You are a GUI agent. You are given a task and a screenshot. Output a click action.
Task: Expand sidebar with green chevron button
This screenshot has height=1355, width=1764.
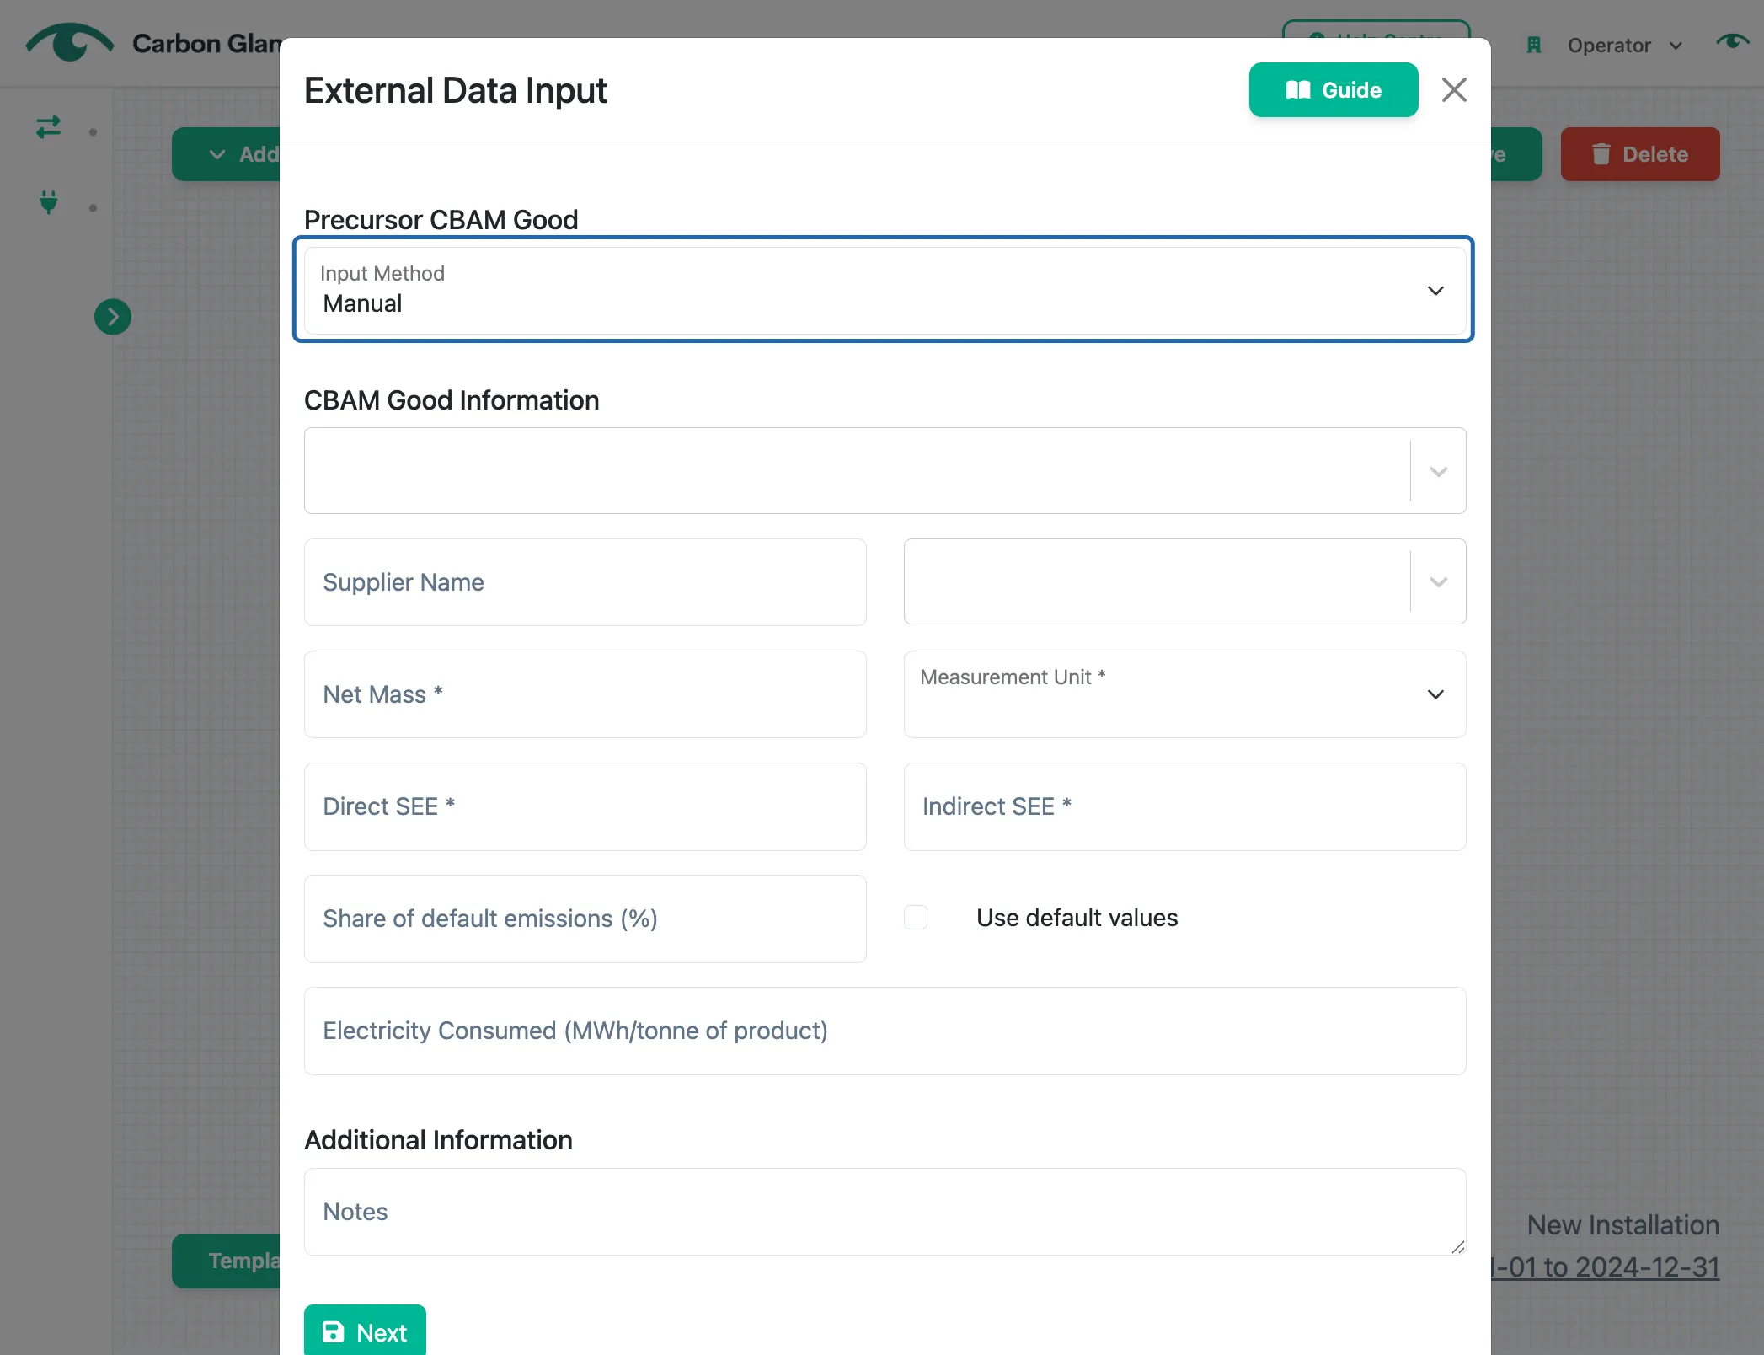[x=113, y=317]
